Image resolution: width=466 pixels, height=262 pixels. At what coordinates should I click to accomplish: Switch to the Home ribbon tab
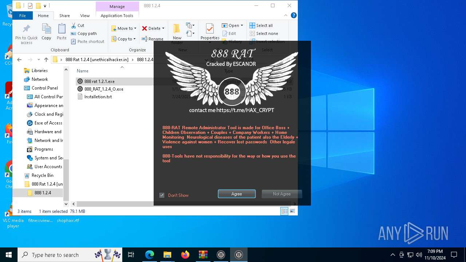[x=43, y=16]
